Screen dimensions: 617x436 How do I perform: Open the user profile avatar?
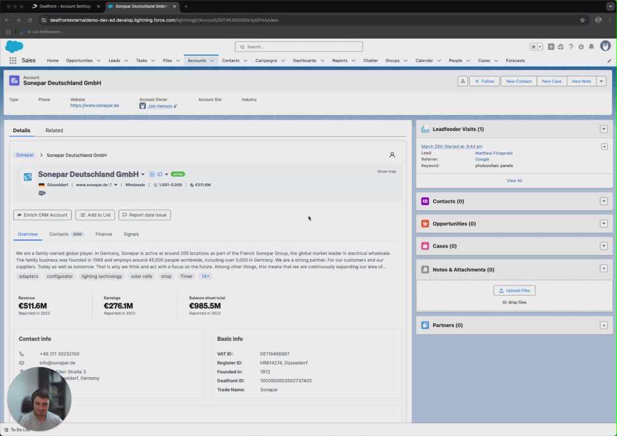coord(605,46)
